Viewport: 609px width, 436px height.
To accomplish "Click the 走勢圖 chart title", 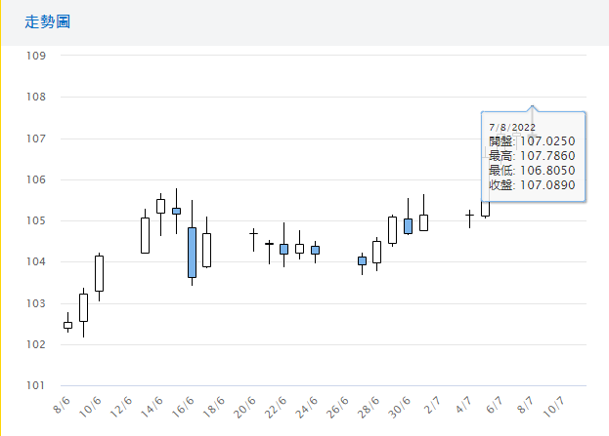I will (x=47, y=21).
